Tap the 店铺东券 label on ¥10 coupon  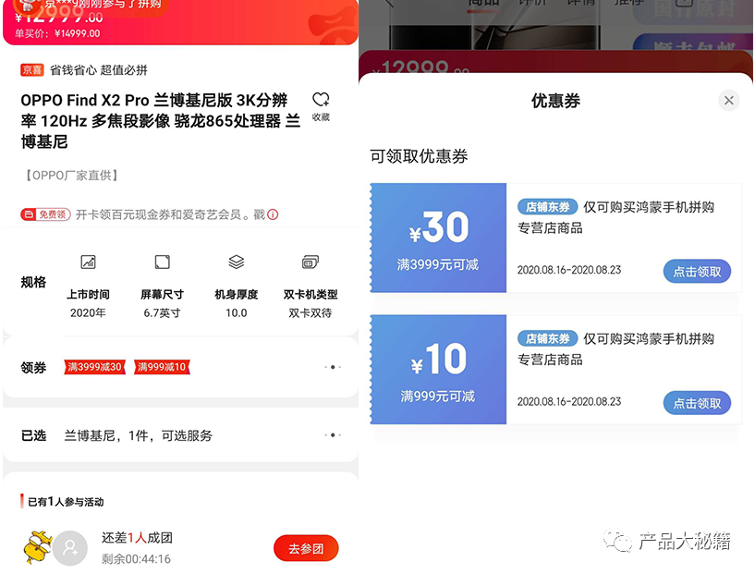click(547, 338)
